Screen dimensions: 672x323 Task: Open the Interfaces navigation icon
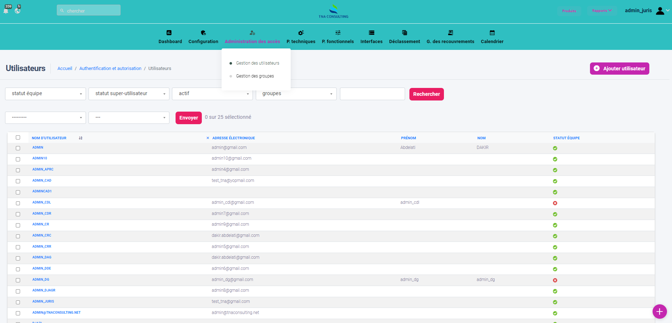(x=372, y=33)
